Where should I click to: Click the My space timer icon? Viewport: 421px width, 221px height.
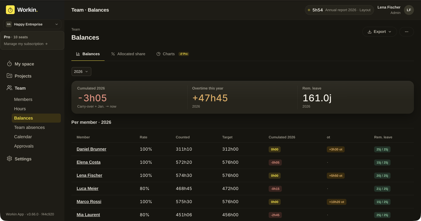click(9, 64)
